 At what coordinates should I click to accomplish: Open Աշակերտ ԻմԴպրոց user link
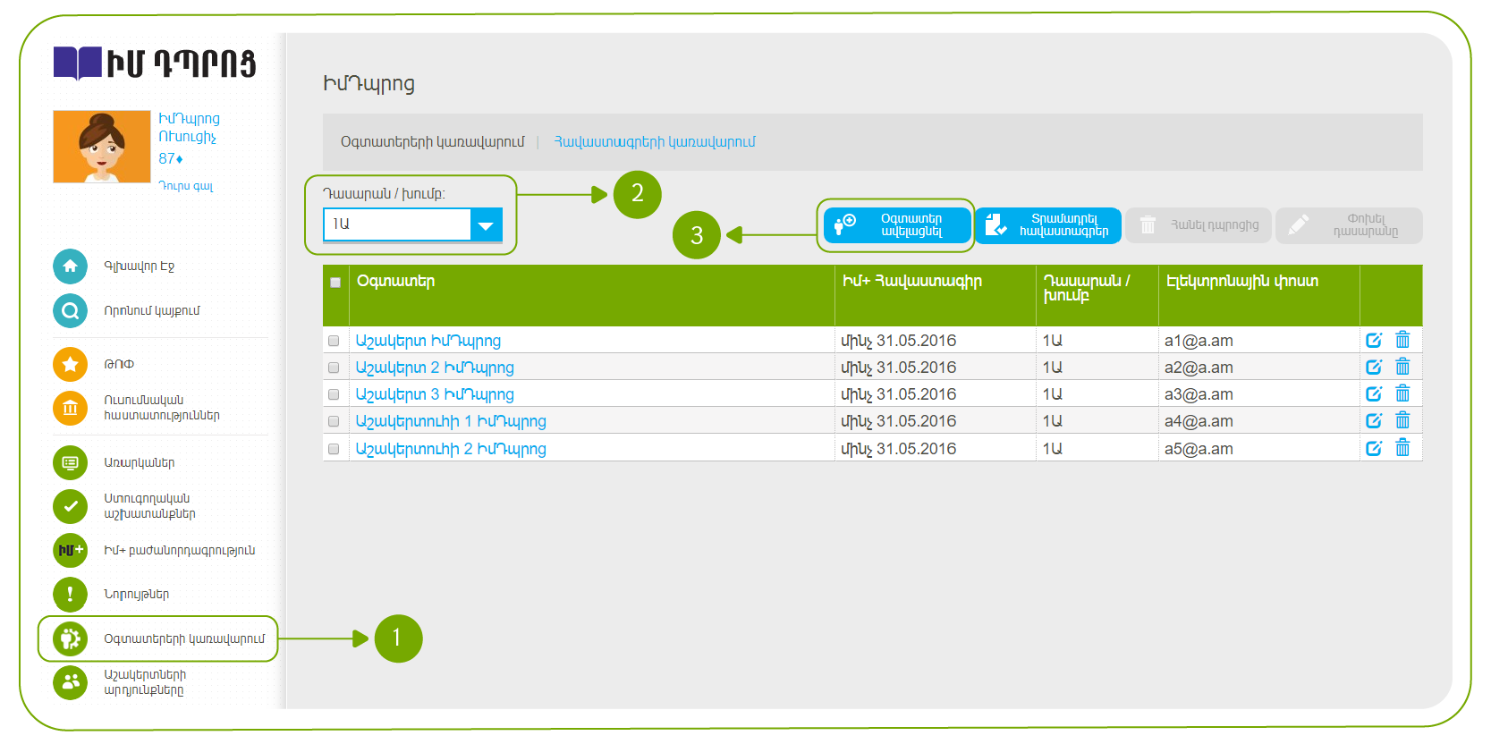click(428, 341)
